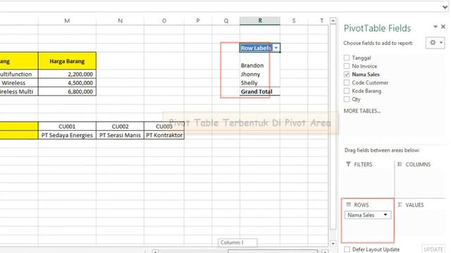Uncheck the Nama Sales field checkbox
451x253 pixels.
[x=347, y=74]
